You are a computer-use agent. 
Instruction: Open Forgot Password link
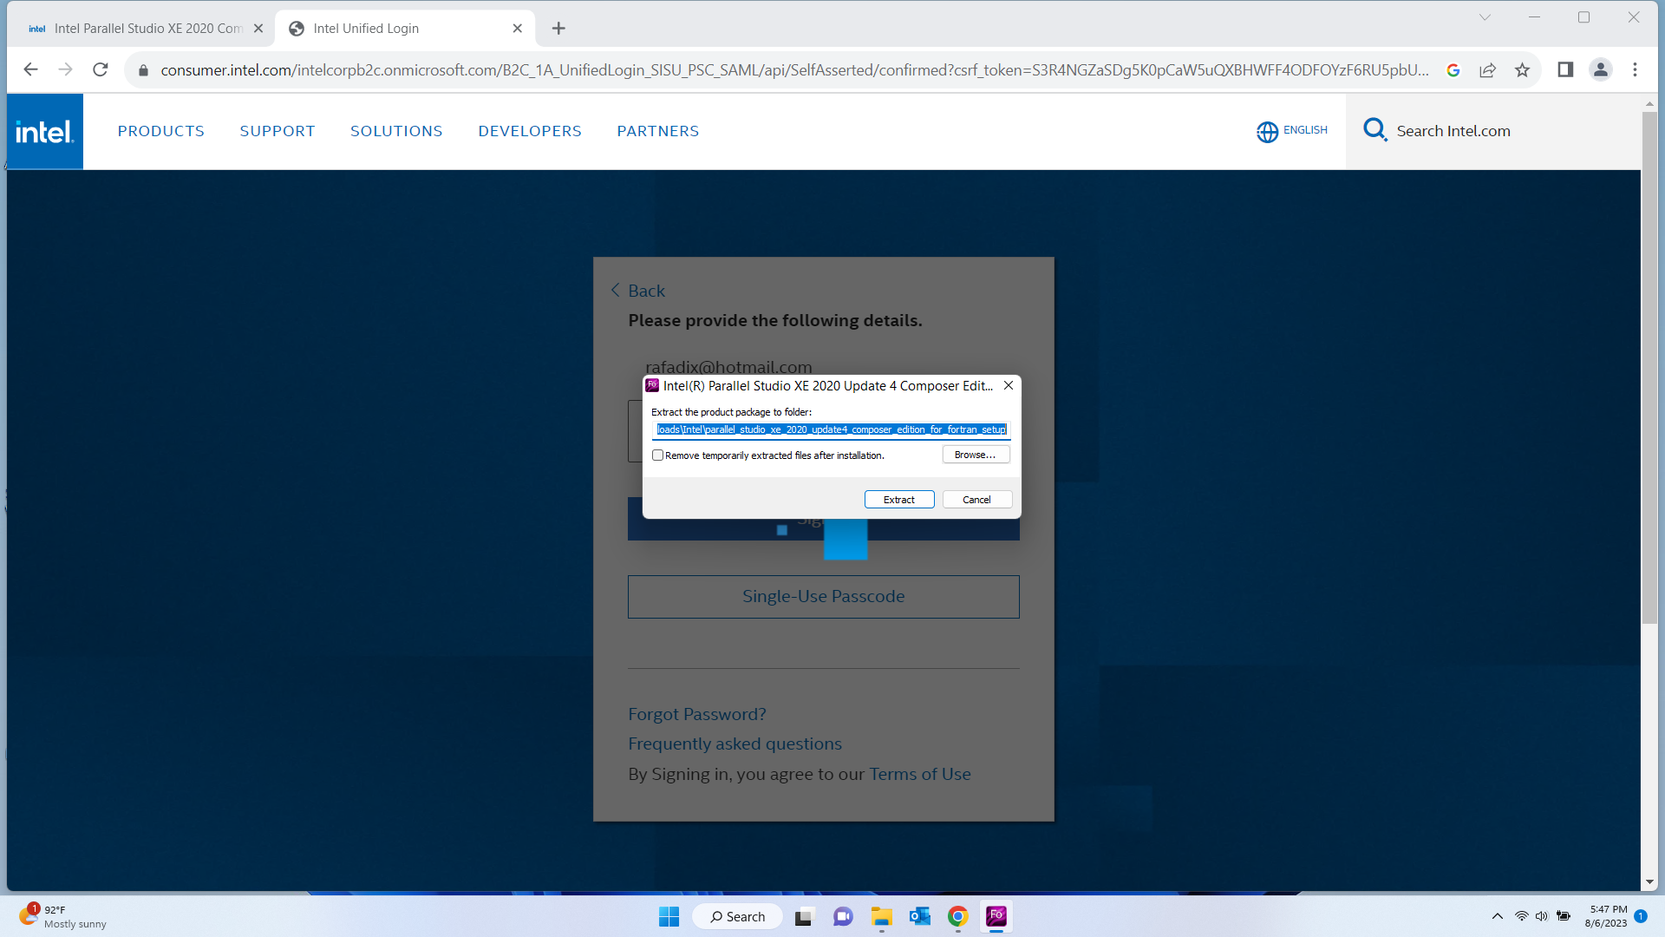[x=696, y=714]
